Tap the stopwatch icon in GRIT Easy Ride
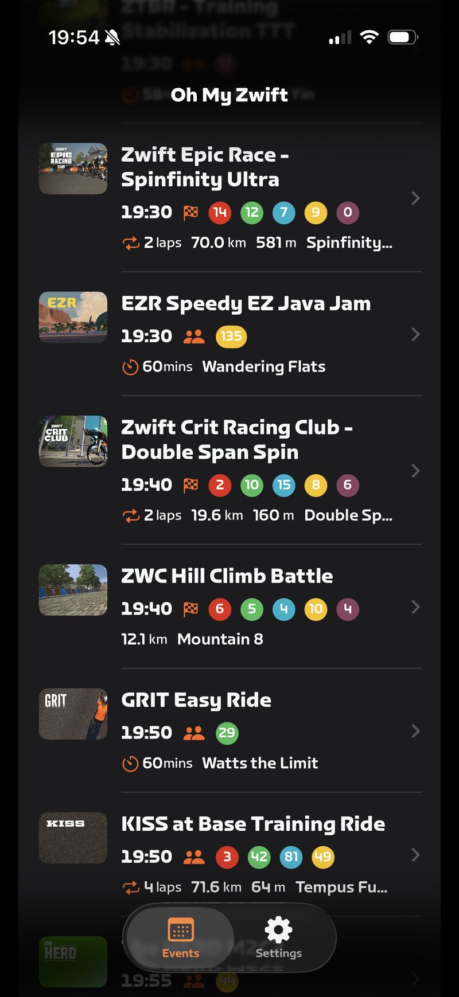This screenshot has width=459, height=997. pos(130,764)
